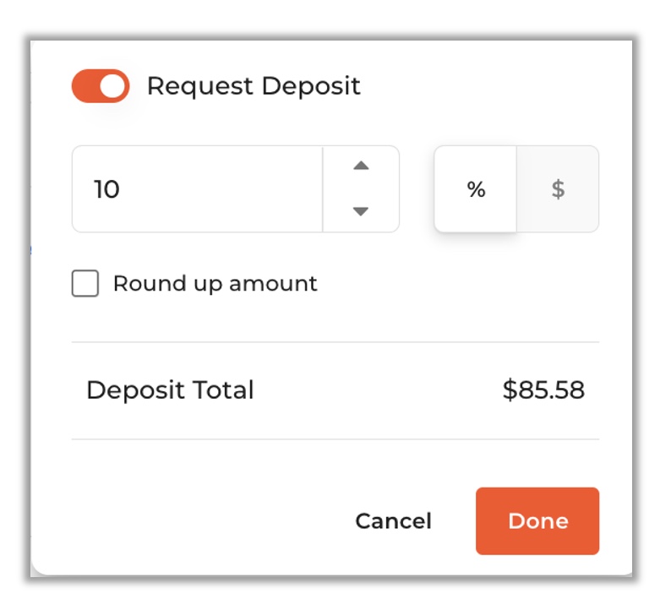Click the number 10 in amount box
Screen dimensions: 671x605
click(106, 189)
